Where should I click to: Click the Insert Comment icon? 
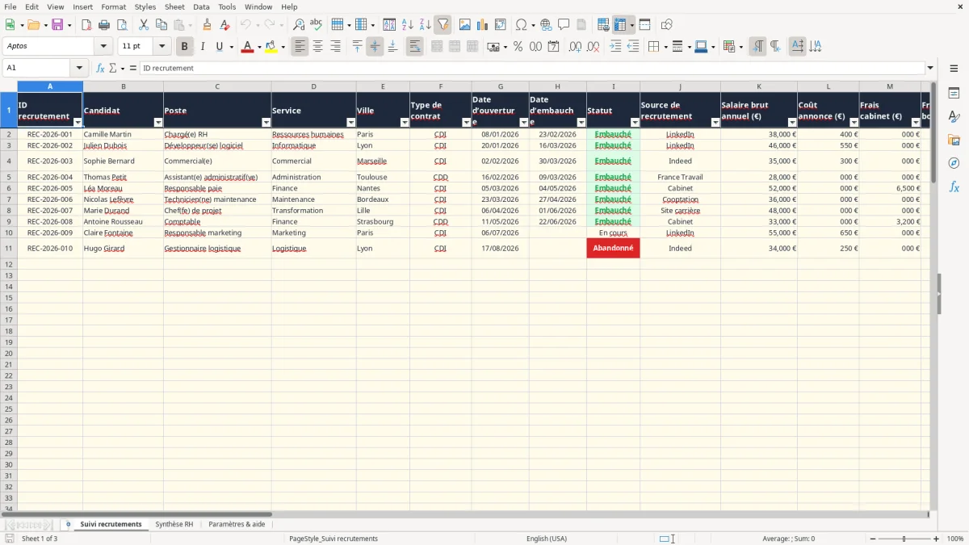(564, 25)
